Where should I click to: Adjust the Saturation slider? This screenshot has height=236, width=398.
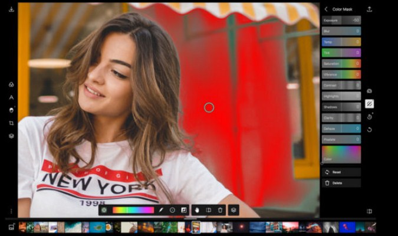[x=341, y=64]
